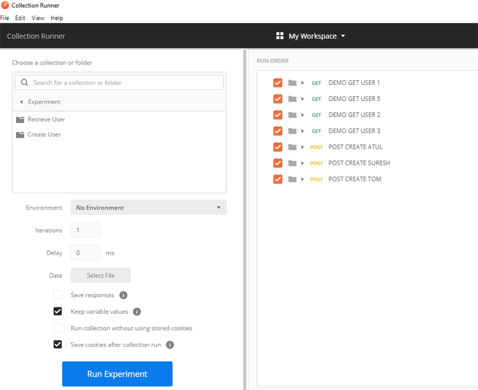This screenshot has height=390, width=478.
Task: Click the Create User folder icon
Action: click(20, 135)
